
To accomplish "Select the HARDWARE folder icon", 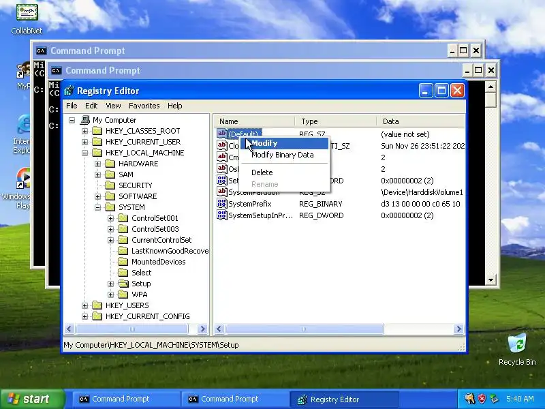I will [110, 164].
